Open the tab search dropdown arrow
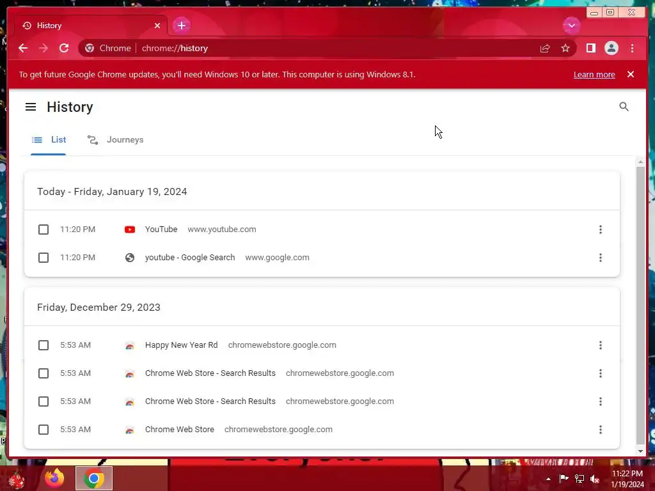The width and height of the screenshot is (655, 491). [x=571, y=26]
